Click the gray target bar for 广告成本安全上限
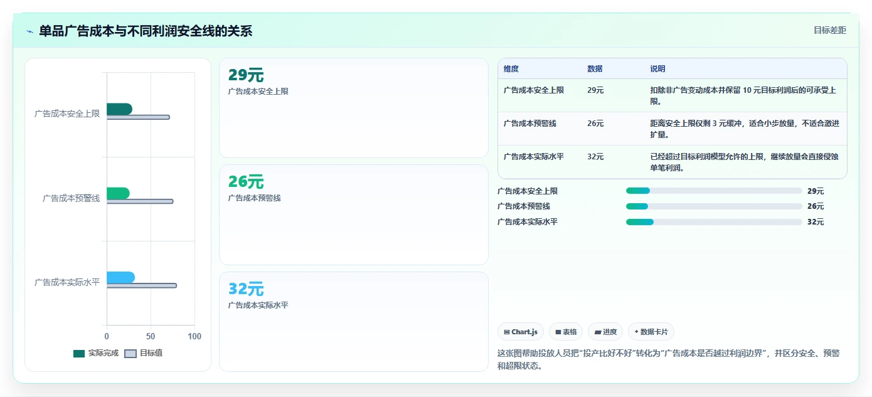 tap(138, 117)
